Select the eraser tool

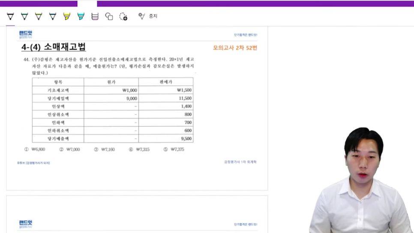[95, 16]
